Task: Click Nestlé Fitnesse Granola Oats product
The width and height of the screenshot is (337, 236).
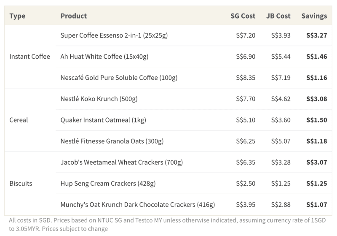Action: 112,141
